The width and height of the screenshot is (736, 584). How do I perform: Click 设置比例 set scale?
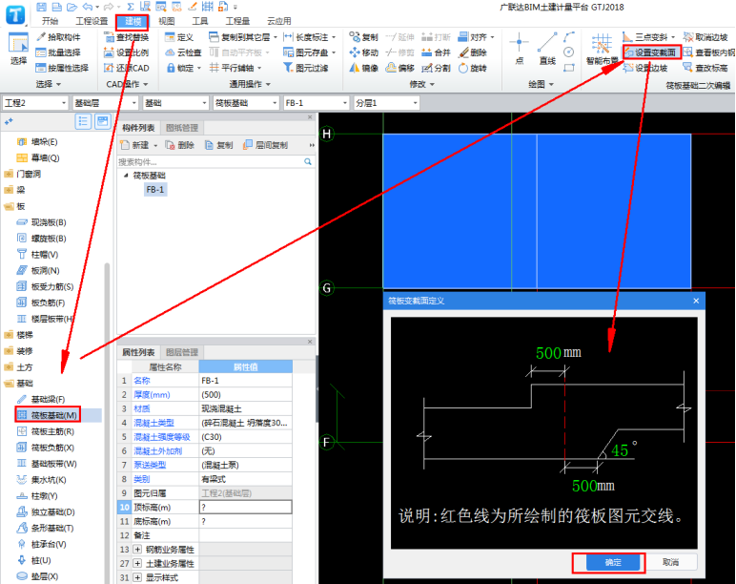click(126, 52)
